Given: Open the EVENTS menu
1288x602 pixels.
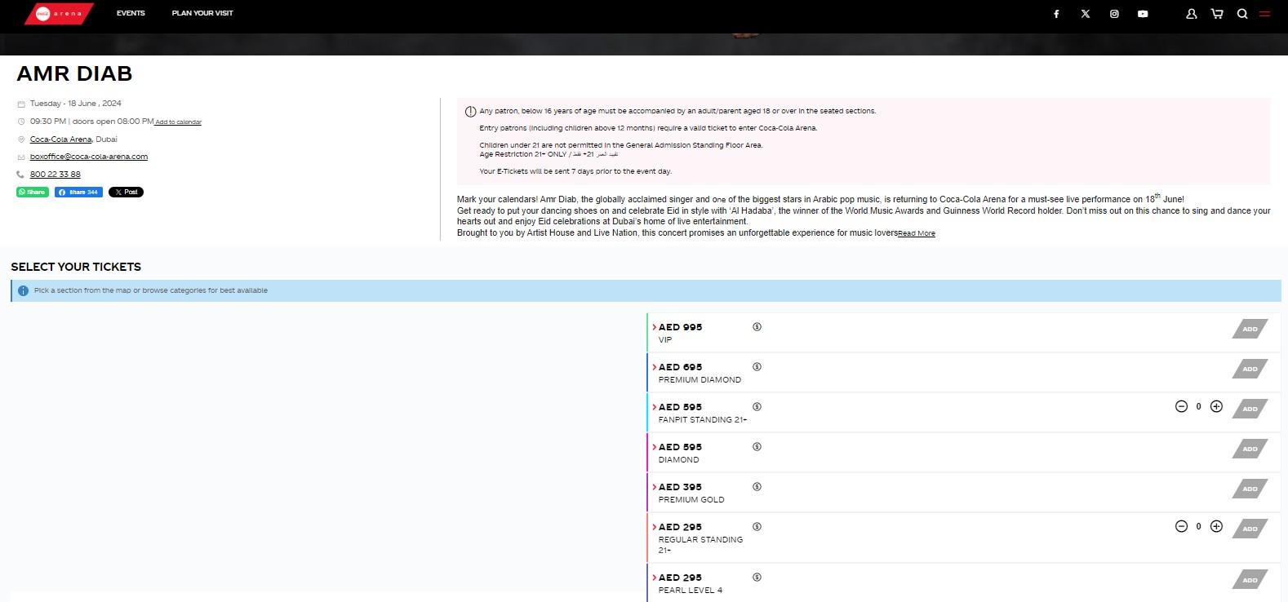Looking at the screenshot, I should [x=131, y=13].
